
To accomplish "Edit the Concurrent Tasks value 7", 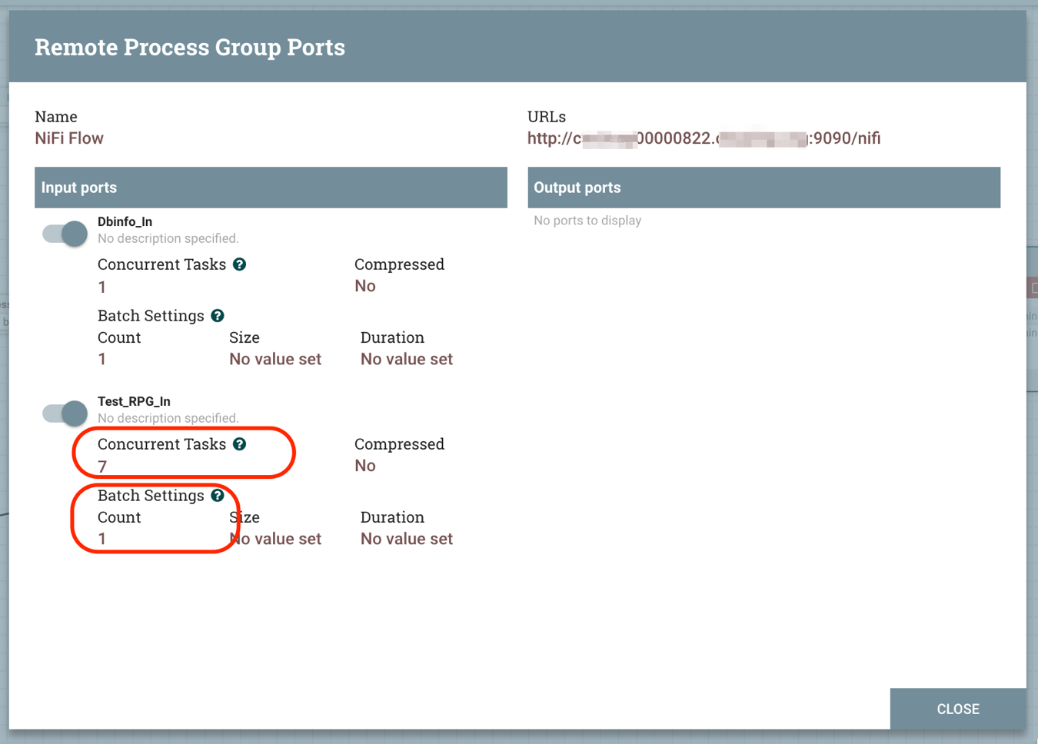I will pos(101,466).
